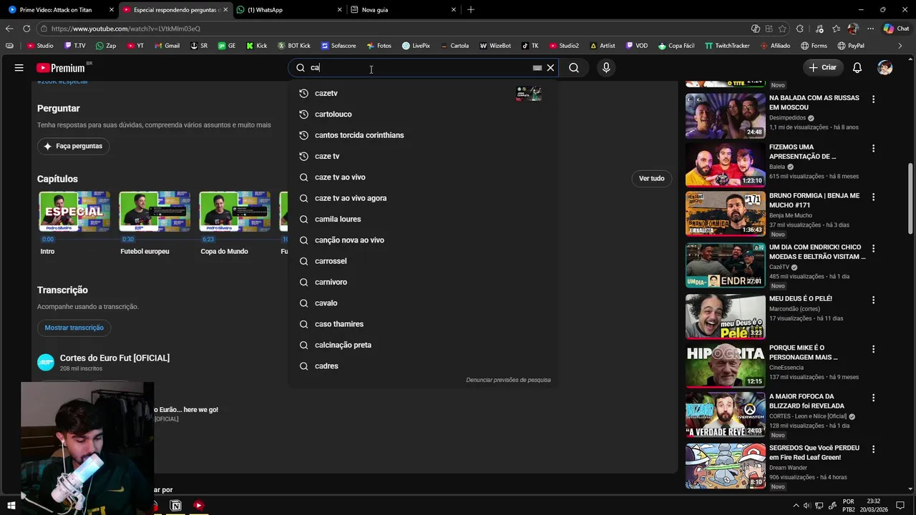Click Mostrar transcrição button

pos(74,328)
